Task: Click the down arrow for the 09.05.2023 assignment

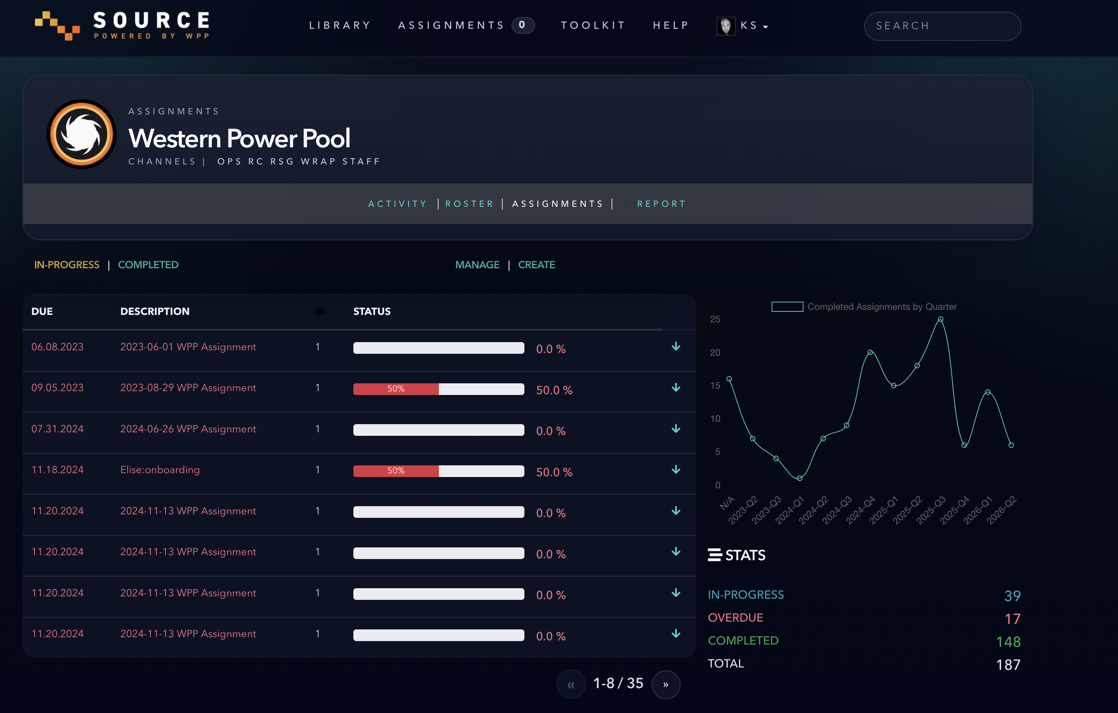Action: tap(676, 388)
